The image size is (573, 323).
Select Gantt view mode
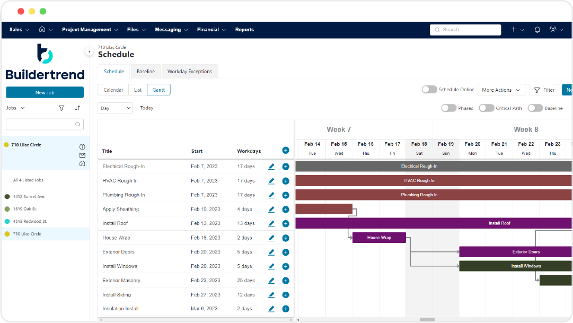pyautogui.click(x=158, y=90)
